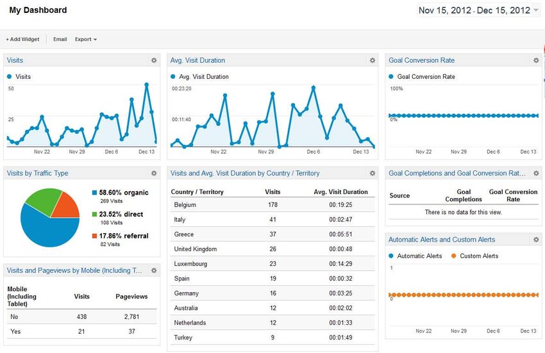The image size is (545, 353).
Task: Open gear on Visits and Pageviews by Mobile widget
Action: point(154,270)
